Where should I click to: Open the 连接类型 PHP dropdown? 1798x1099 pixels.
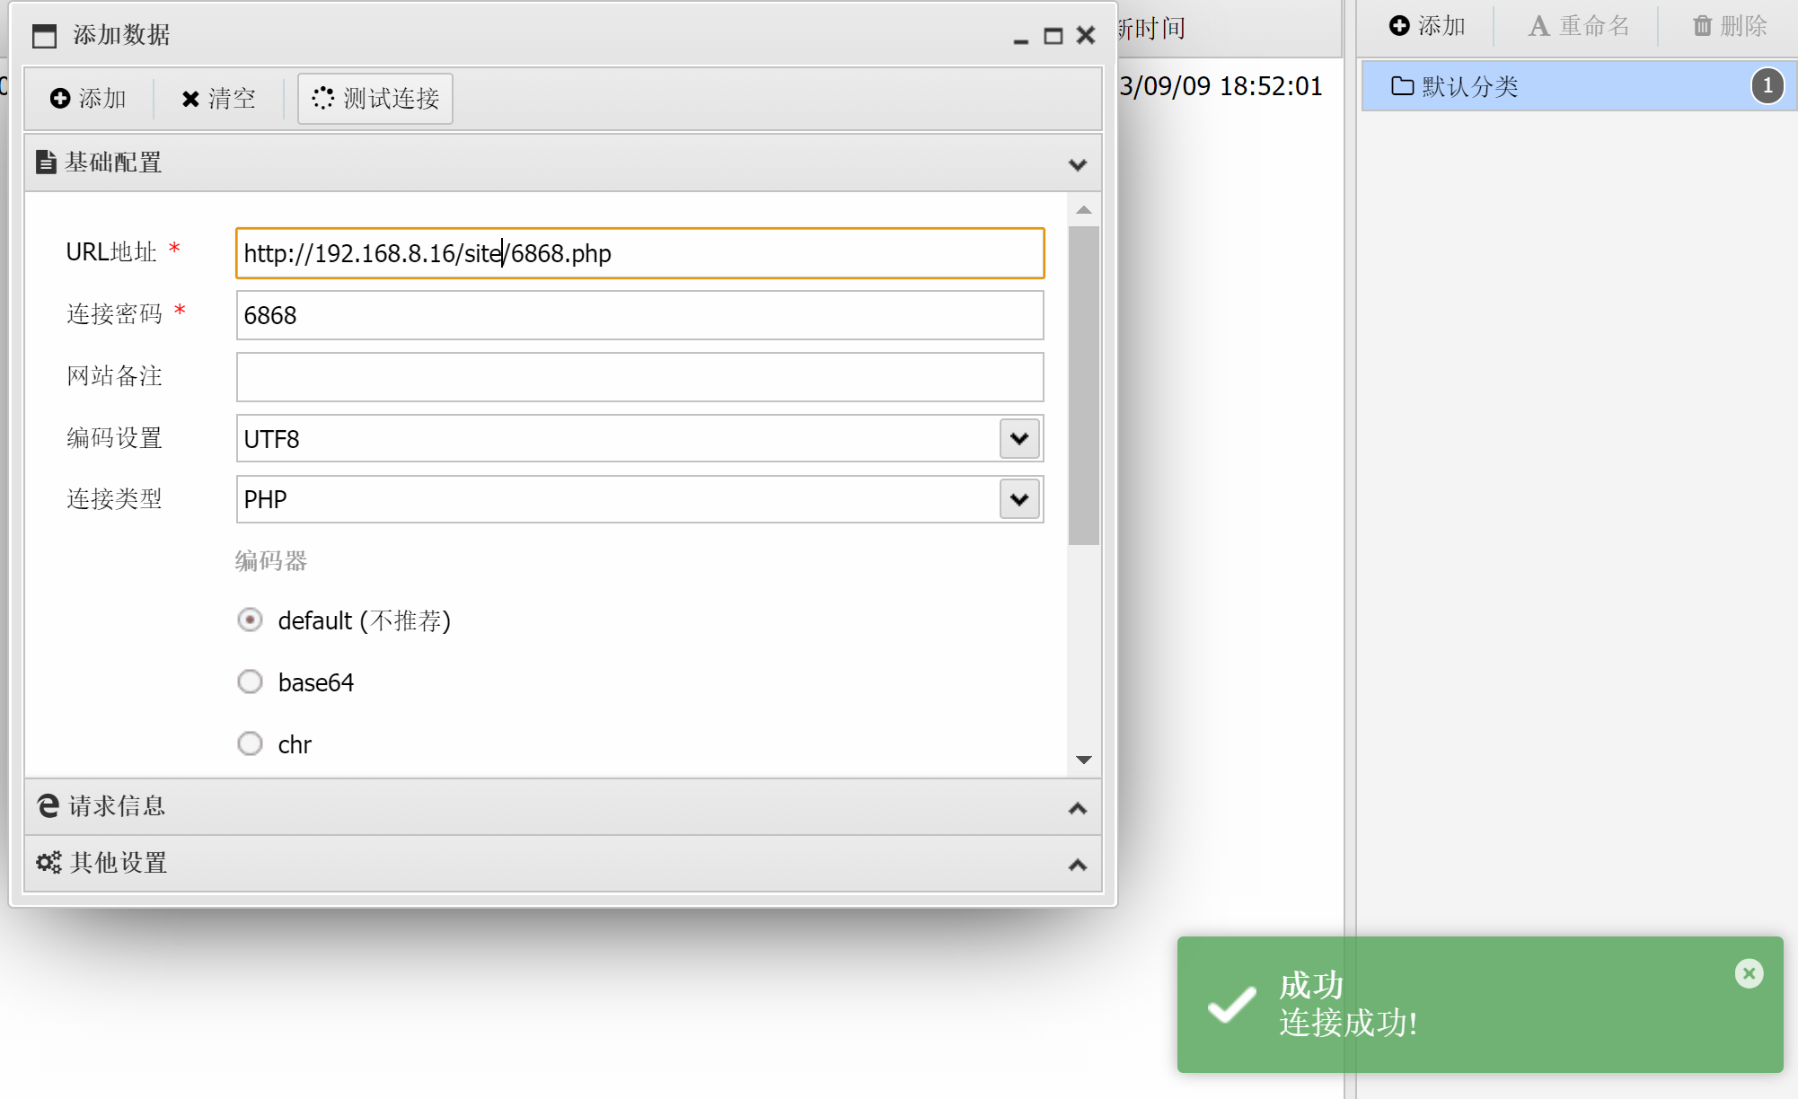(1019, 499)
